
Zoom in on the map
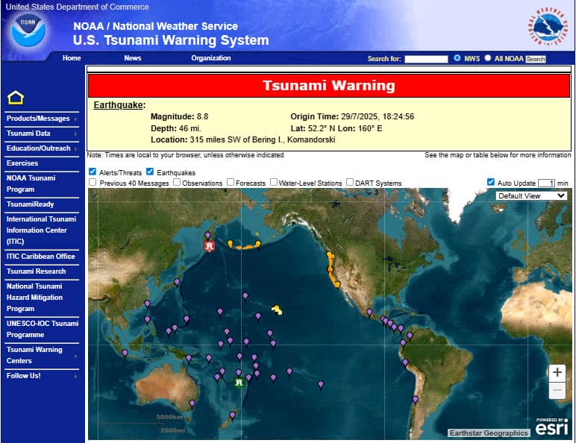tap(557, 373)
